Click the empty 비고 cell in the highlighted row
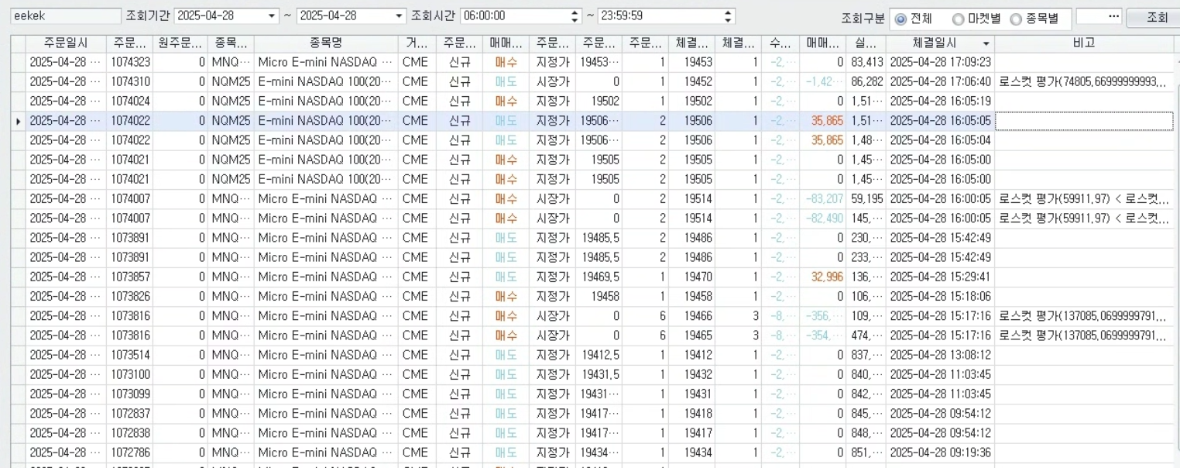This screenshot has height=468, width=1180. pos(1084,121)
